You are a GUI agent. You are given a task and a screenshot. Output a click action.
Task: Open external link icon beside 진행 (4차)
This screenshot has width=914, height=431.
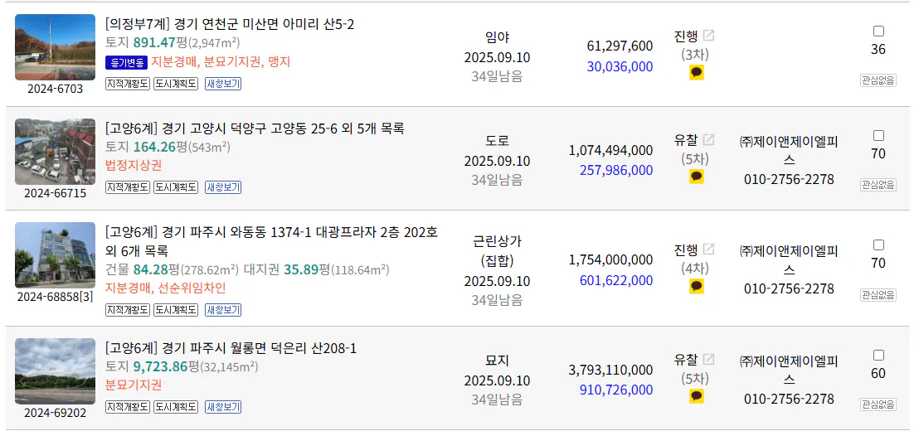coord(708,249)
